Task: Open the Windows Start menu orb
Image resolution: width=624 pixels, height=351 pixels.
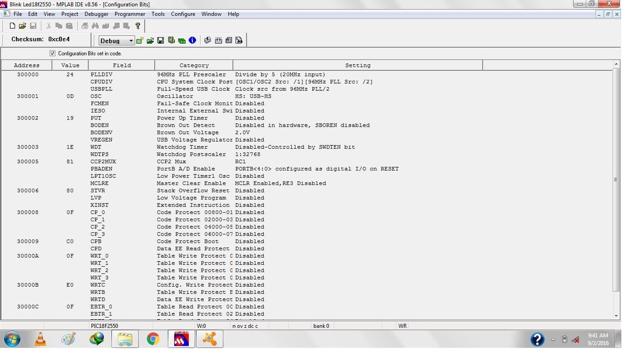Action: pos(12,340)
